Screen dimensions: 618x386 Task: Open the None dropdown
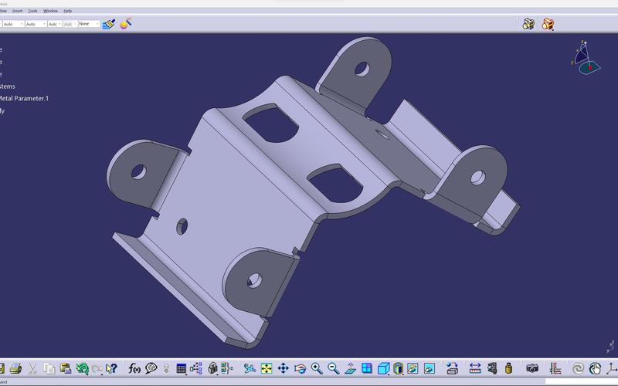pyautogui.click(x=89, y=24)
